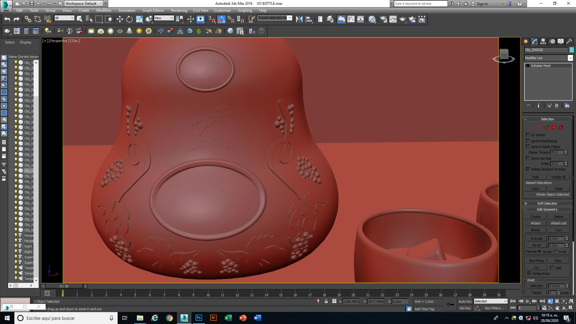Undo the last action

point(7,19)
